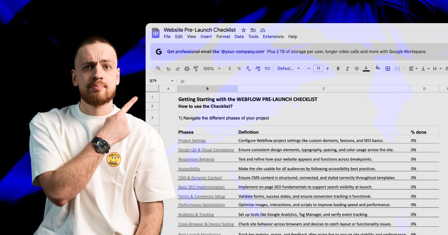
Task: Select column C header
Action: pos(324,89)
